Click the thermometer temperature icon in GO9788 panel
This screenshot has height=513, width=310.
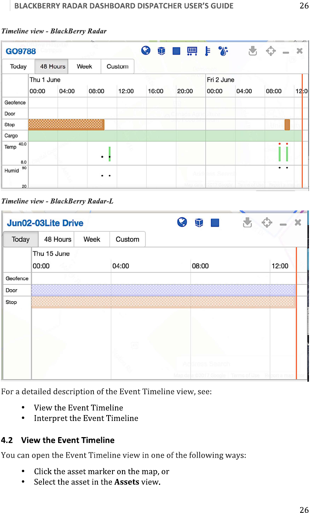tap(207, 51)
